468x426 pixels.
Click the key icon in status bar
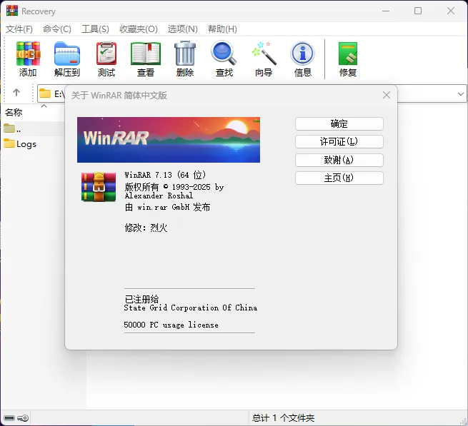tap(23, 418)
